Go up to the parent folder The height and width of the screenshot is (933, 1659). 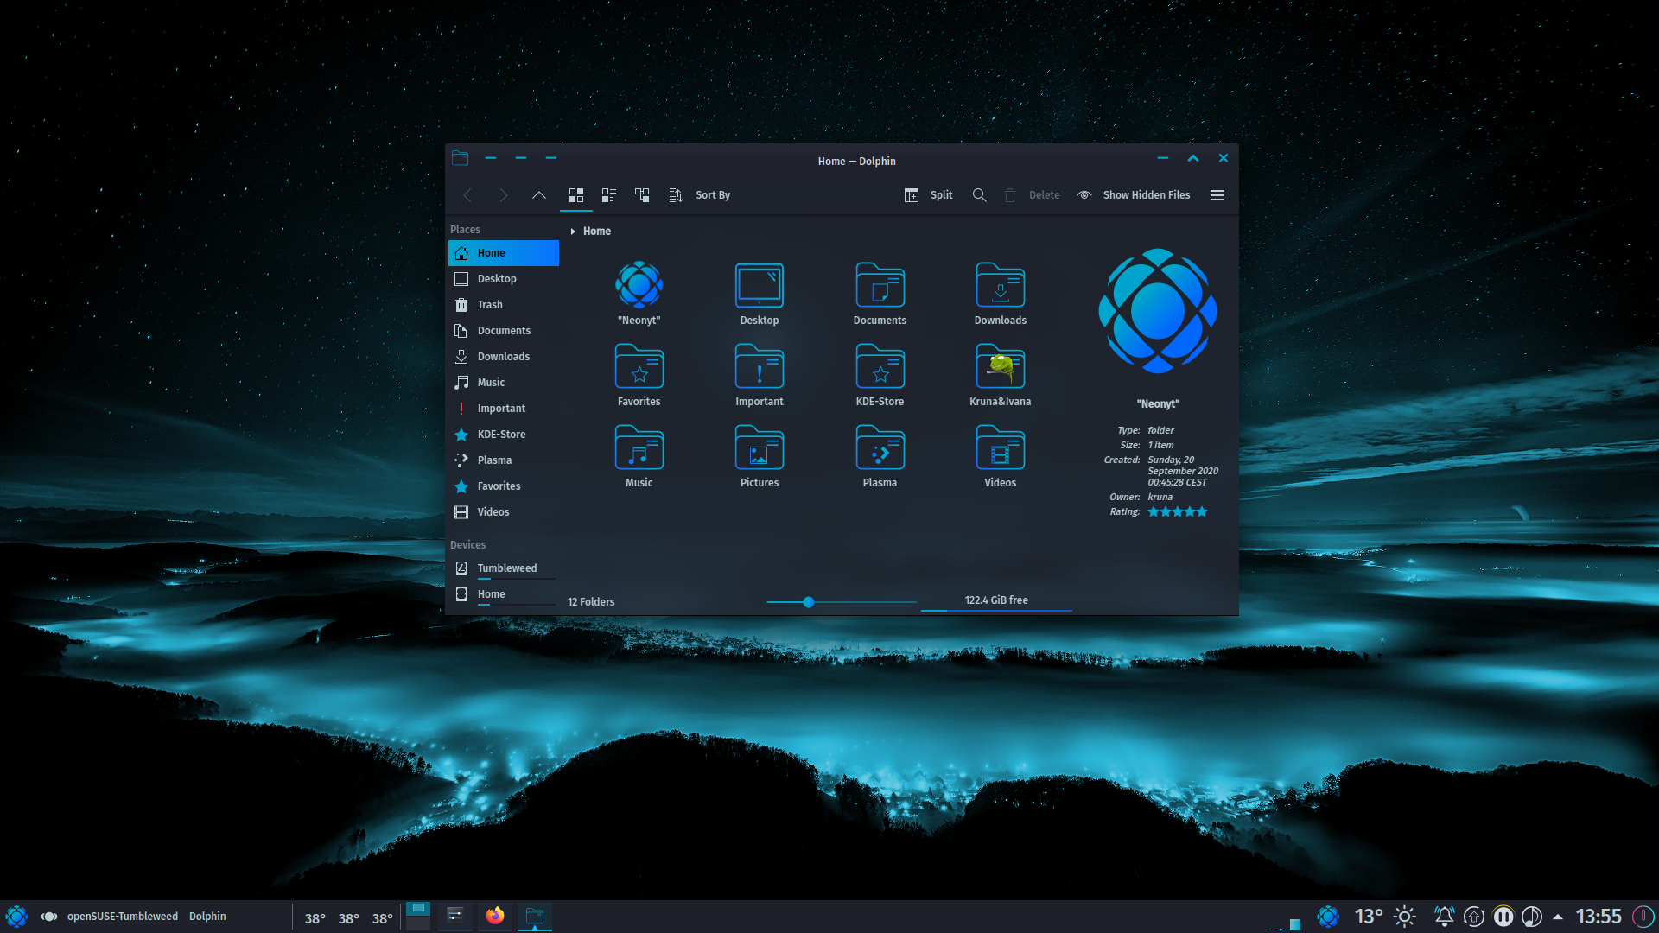[x=538, y=195]
